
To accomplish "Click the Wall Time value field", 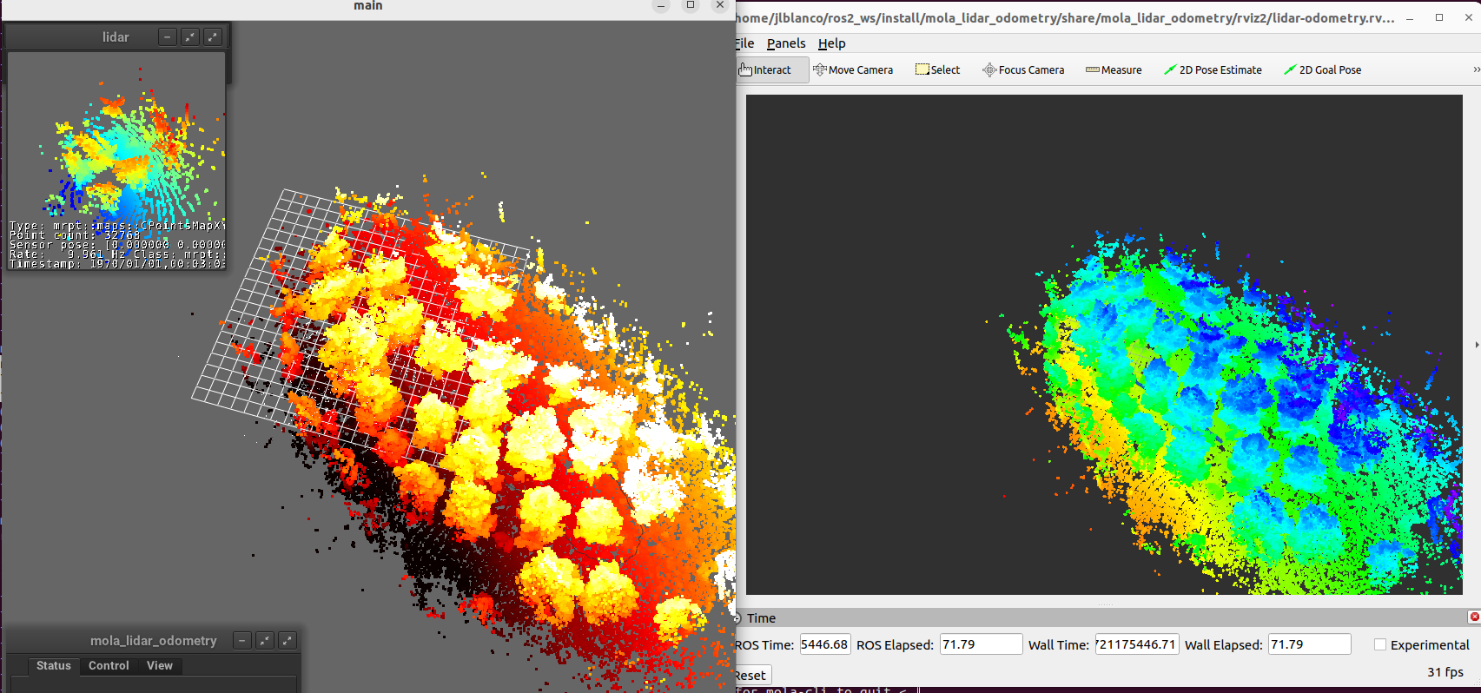I will 1137,644.
